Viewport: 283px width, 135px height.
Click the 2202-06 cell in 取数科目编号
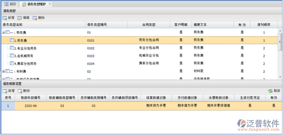(x=30, y=106)
